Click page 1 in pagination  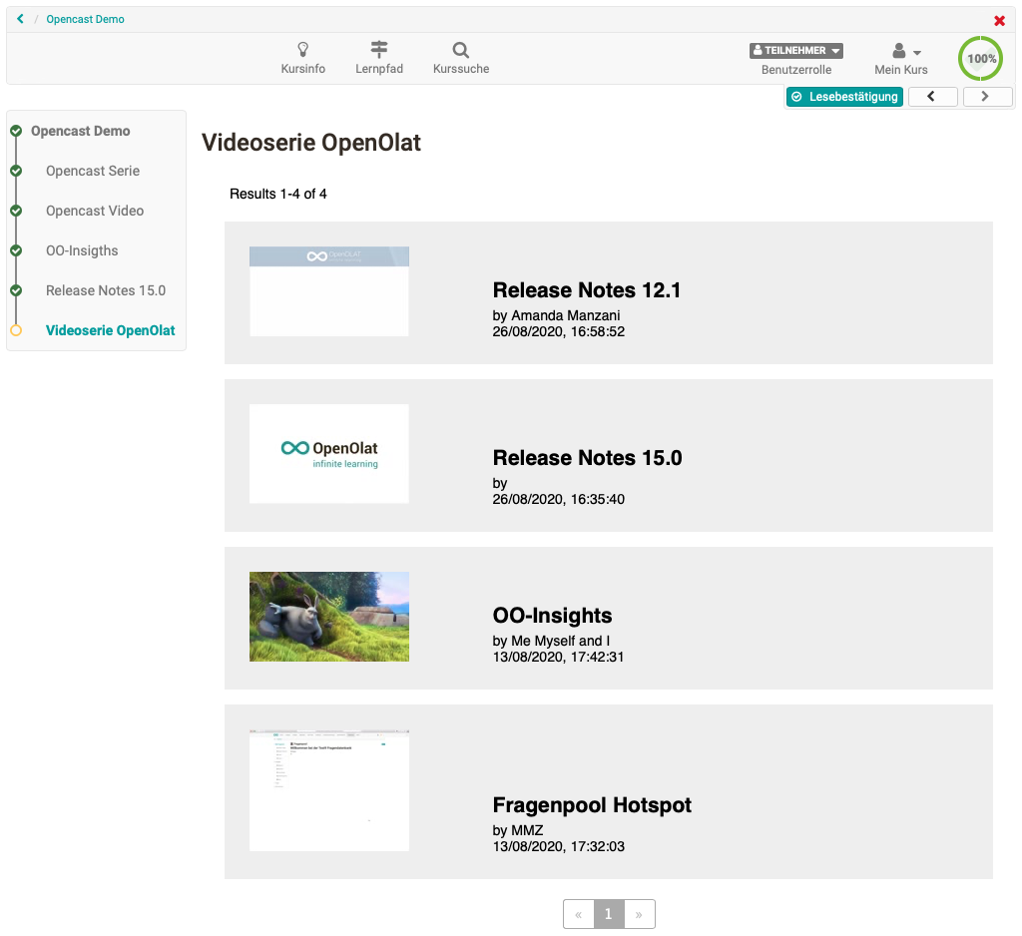tap(609, 914)
